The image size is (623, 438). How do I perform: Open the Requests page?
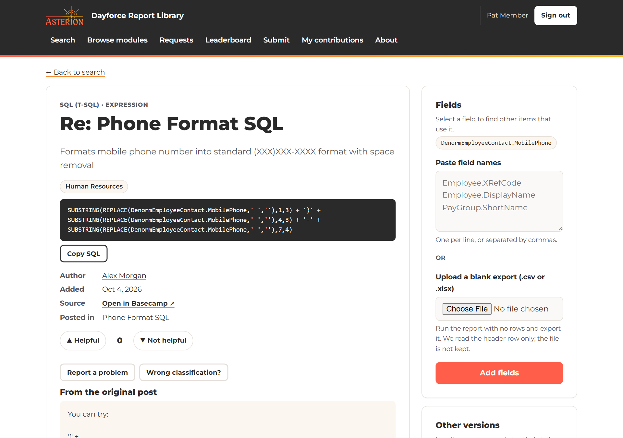coord(176,40)
